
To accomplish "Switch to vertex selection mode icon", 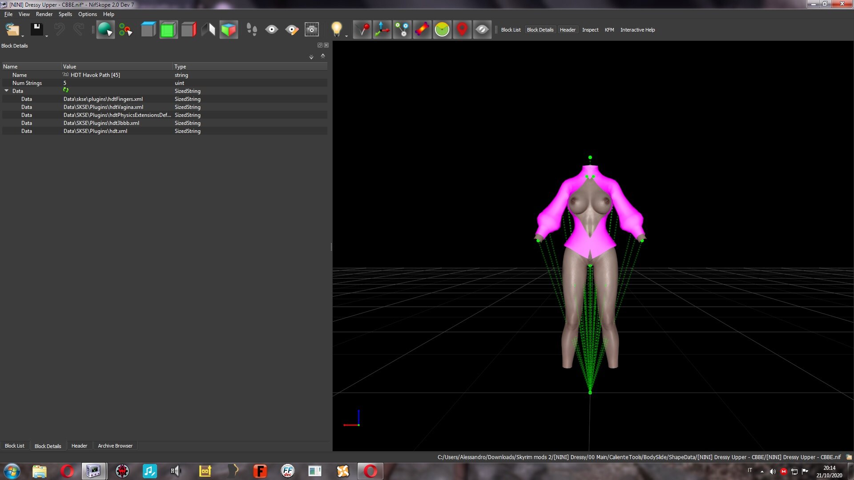I will [126, 30].
